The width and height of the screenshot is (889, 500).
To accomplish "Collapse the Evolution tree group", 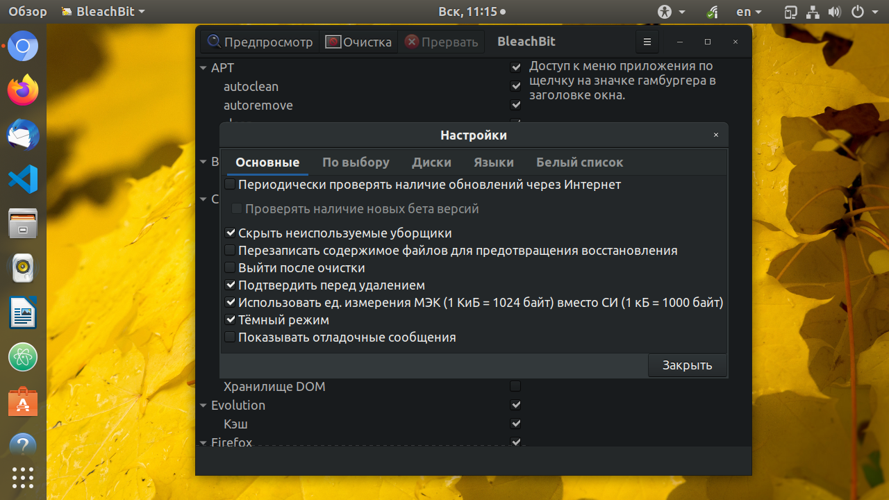I will (203, 406).
